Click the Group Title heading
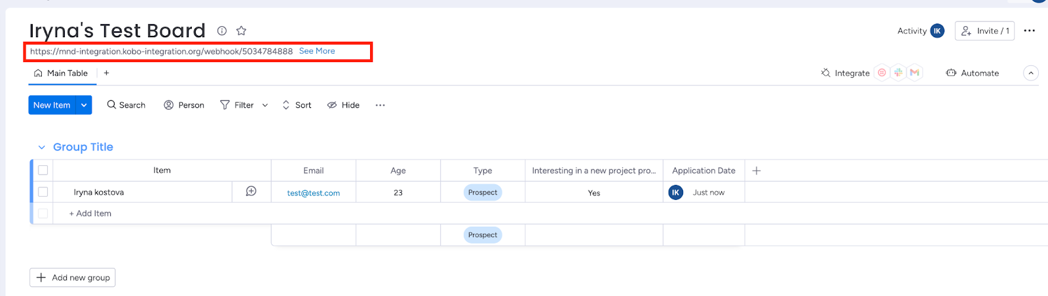The image size is (1048, 296). tap(83, 147)
